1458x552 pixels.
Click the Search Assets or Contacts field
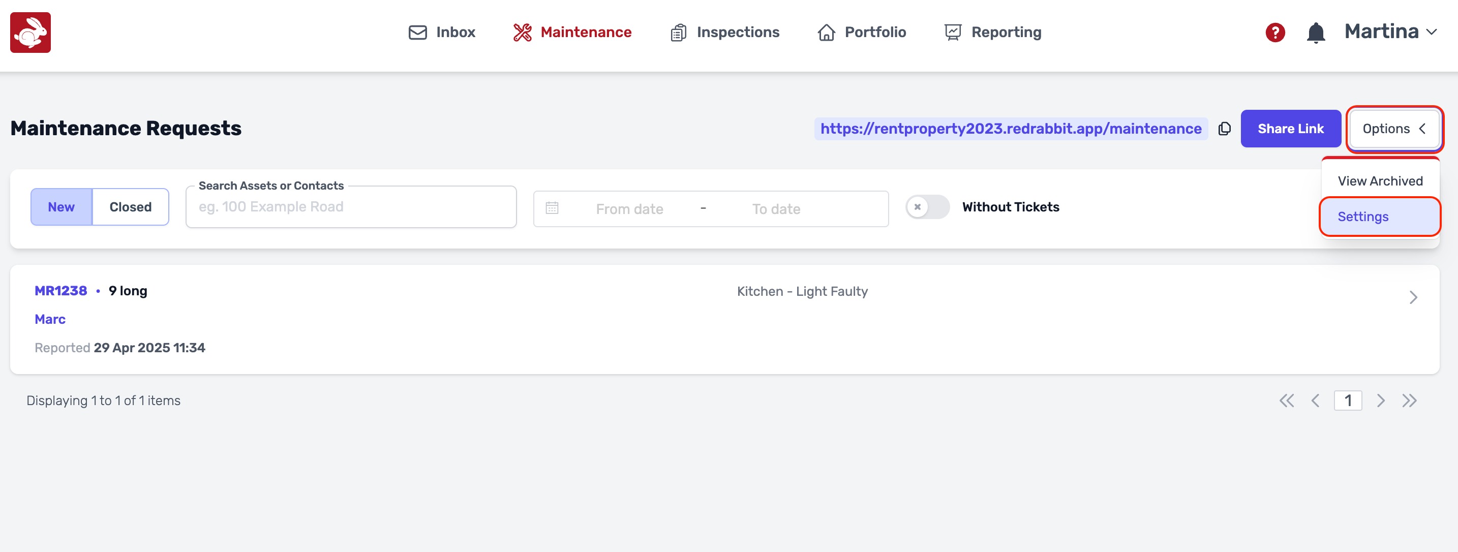(x=351, y=207)
